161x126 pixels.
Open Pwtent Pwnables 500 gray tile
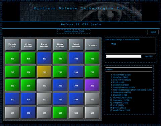click(x=76, y=113)
